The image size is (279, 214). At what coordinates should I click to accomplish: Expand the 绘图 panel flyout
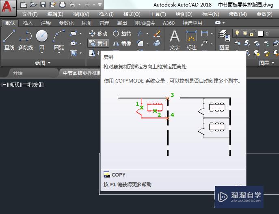[x=43, y=63]
